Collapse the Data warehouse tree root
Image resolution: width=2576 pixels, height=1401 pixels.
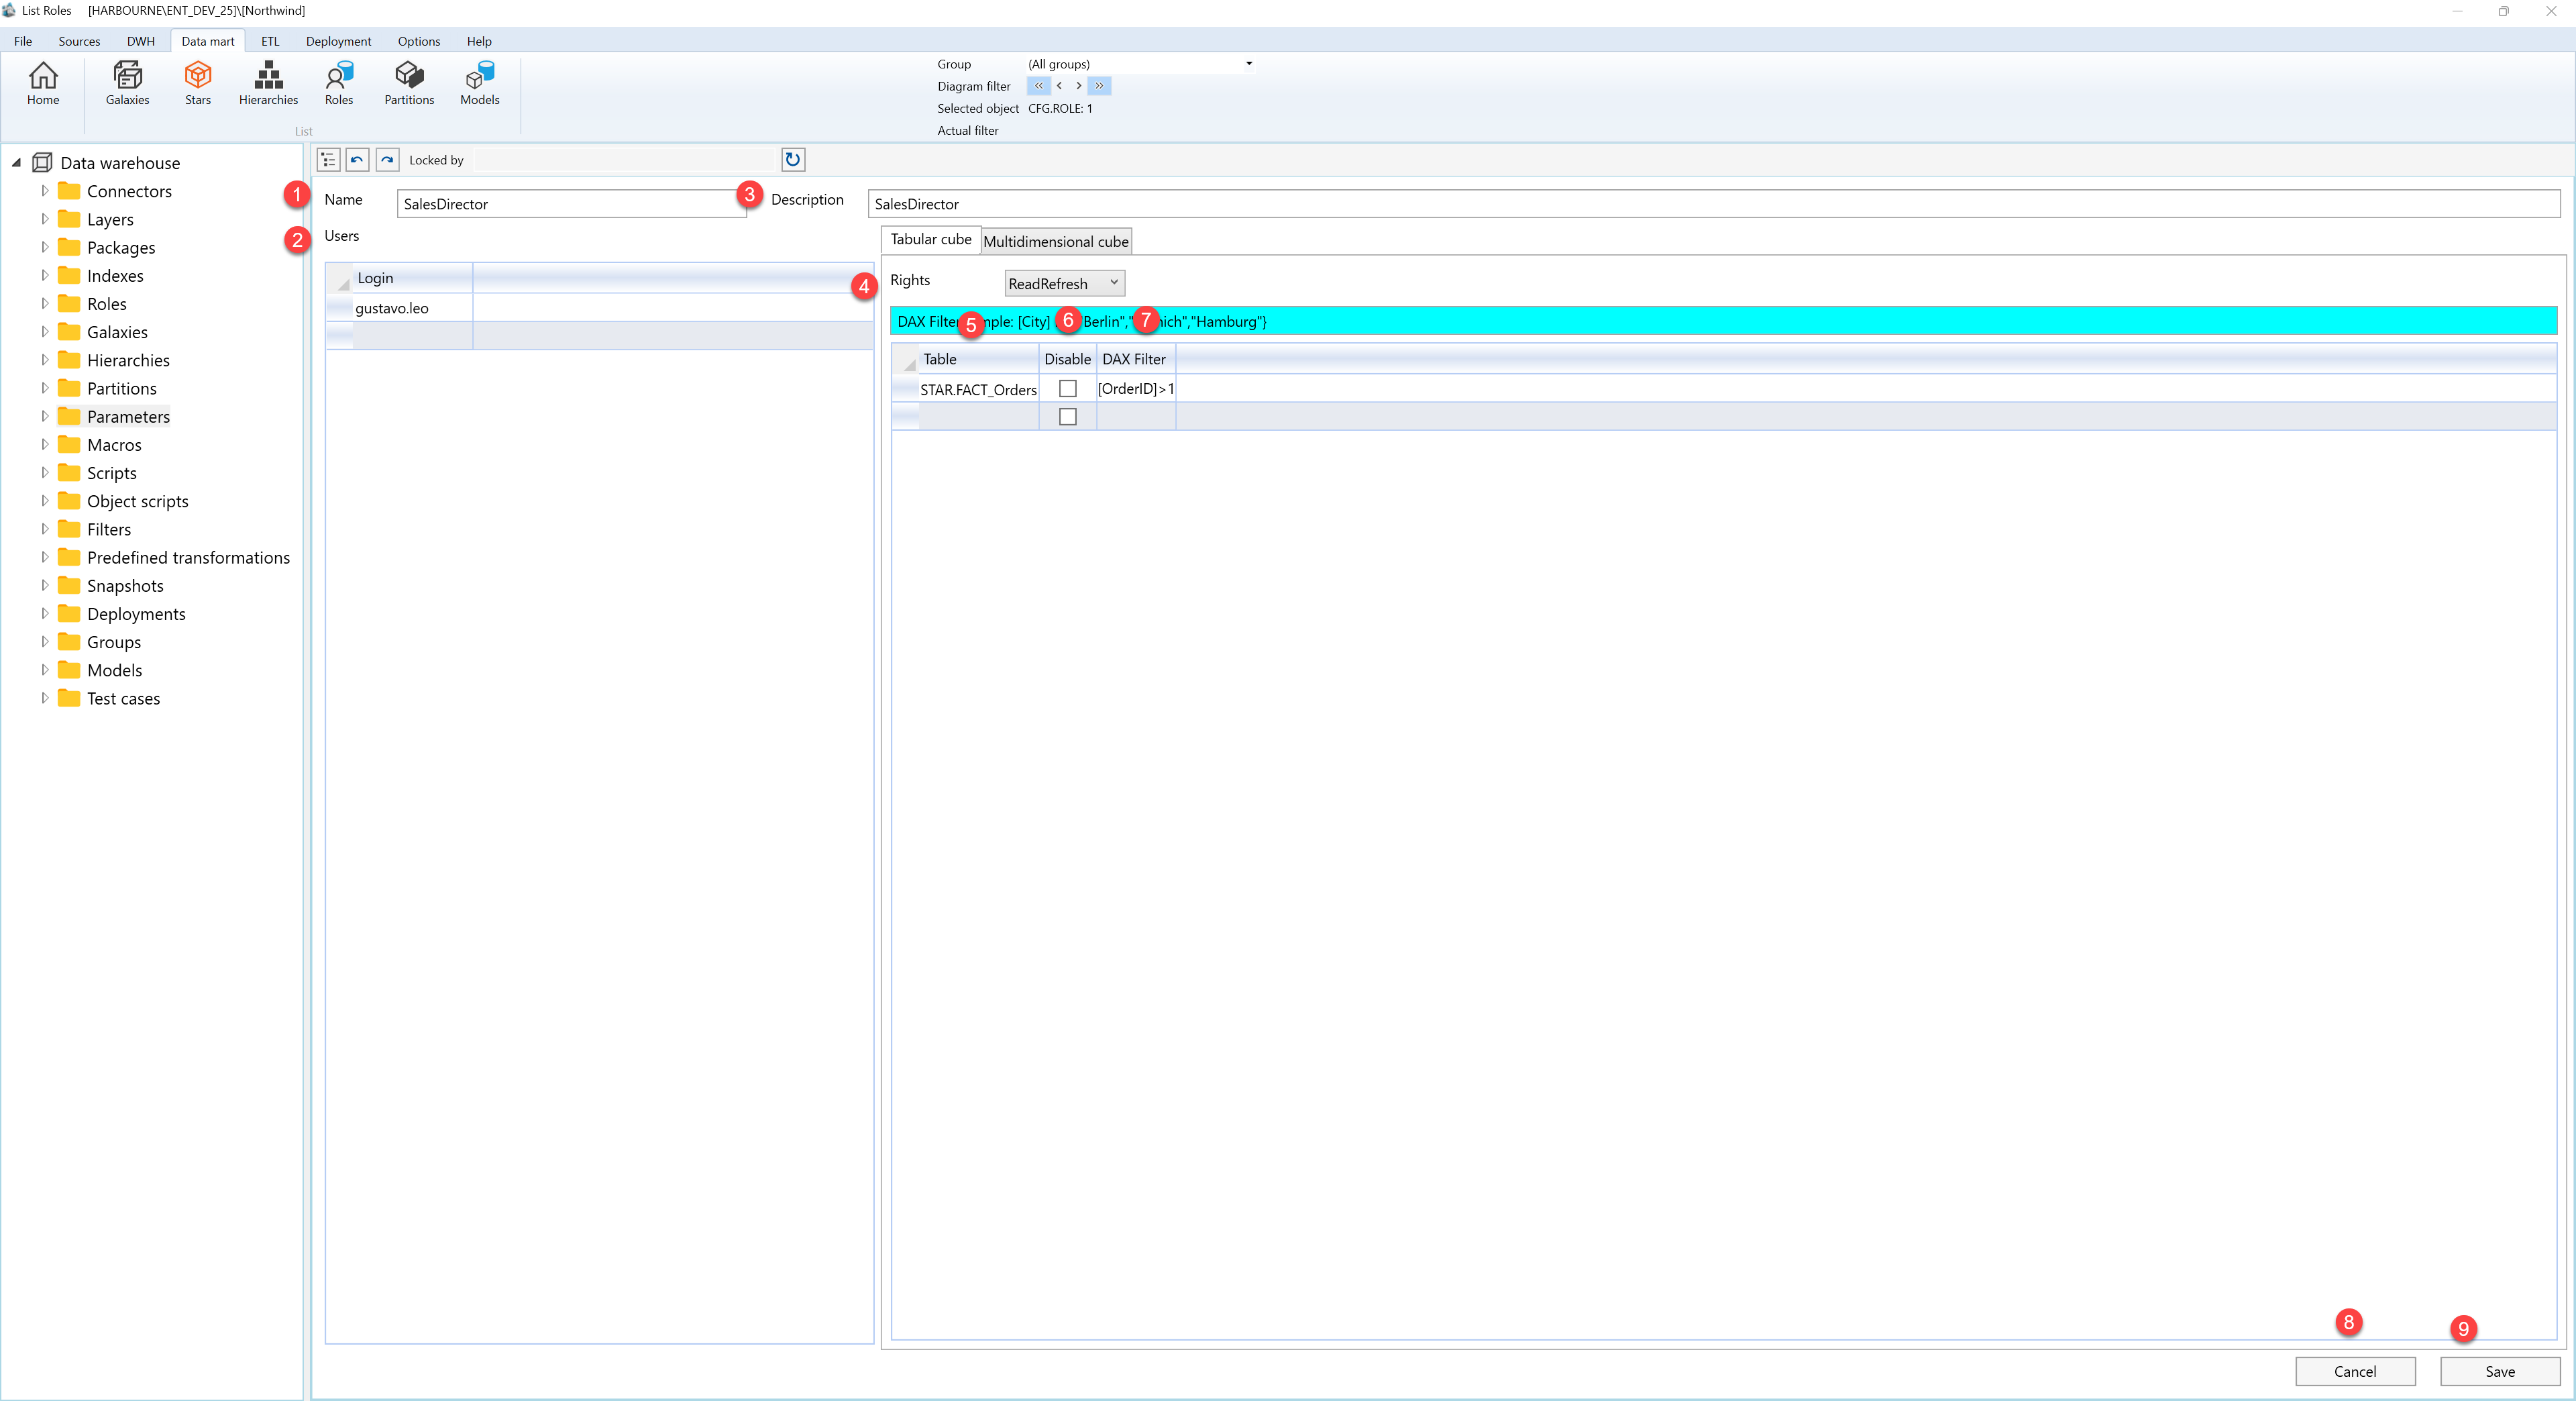click(x=16, y=162)
